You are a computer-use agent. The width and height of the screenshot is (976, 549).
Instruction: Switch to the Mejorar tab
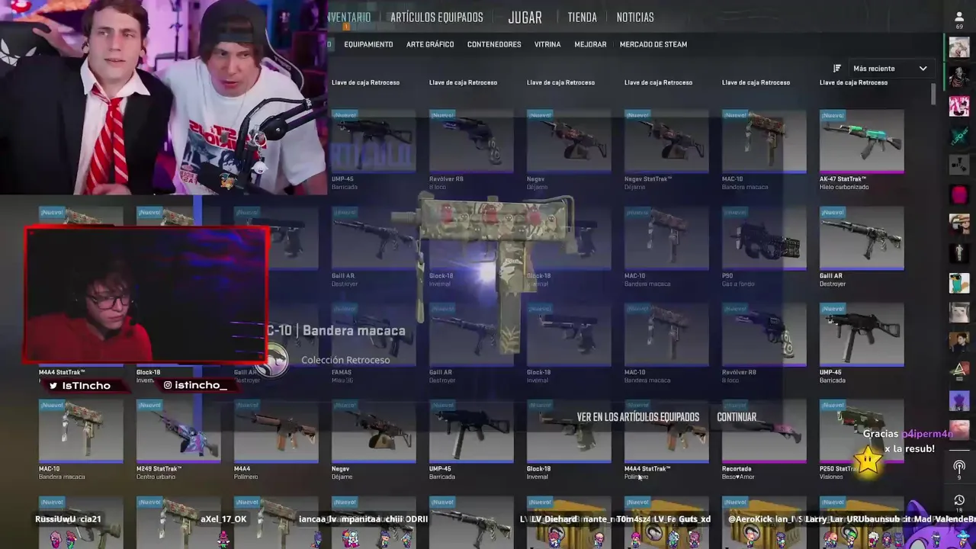pos(590,44)
